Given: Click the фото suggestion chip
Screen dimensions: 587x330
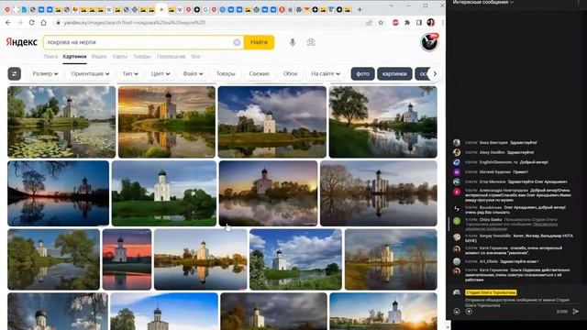Looking at the screenshot, I should [362, 73].
